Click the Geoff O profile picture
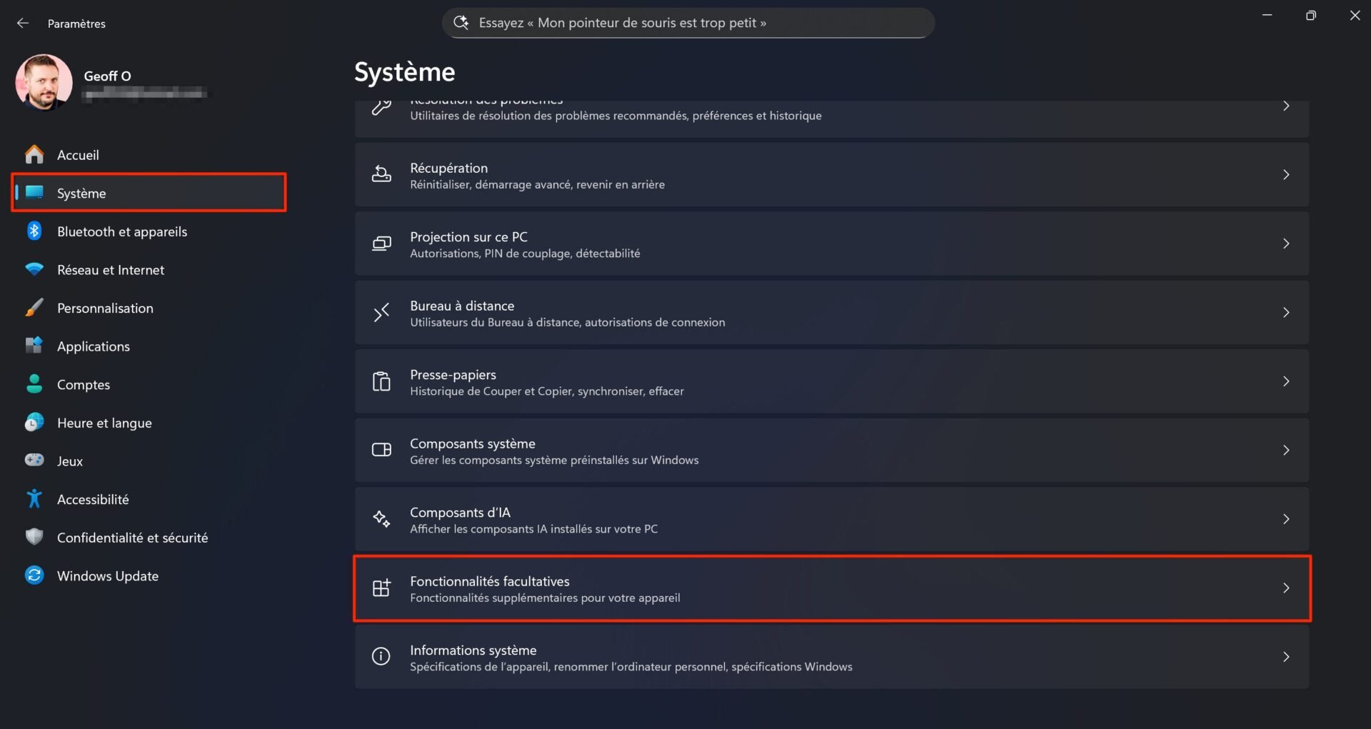This screenshot has height=729, width=1371. pos(44,82)
